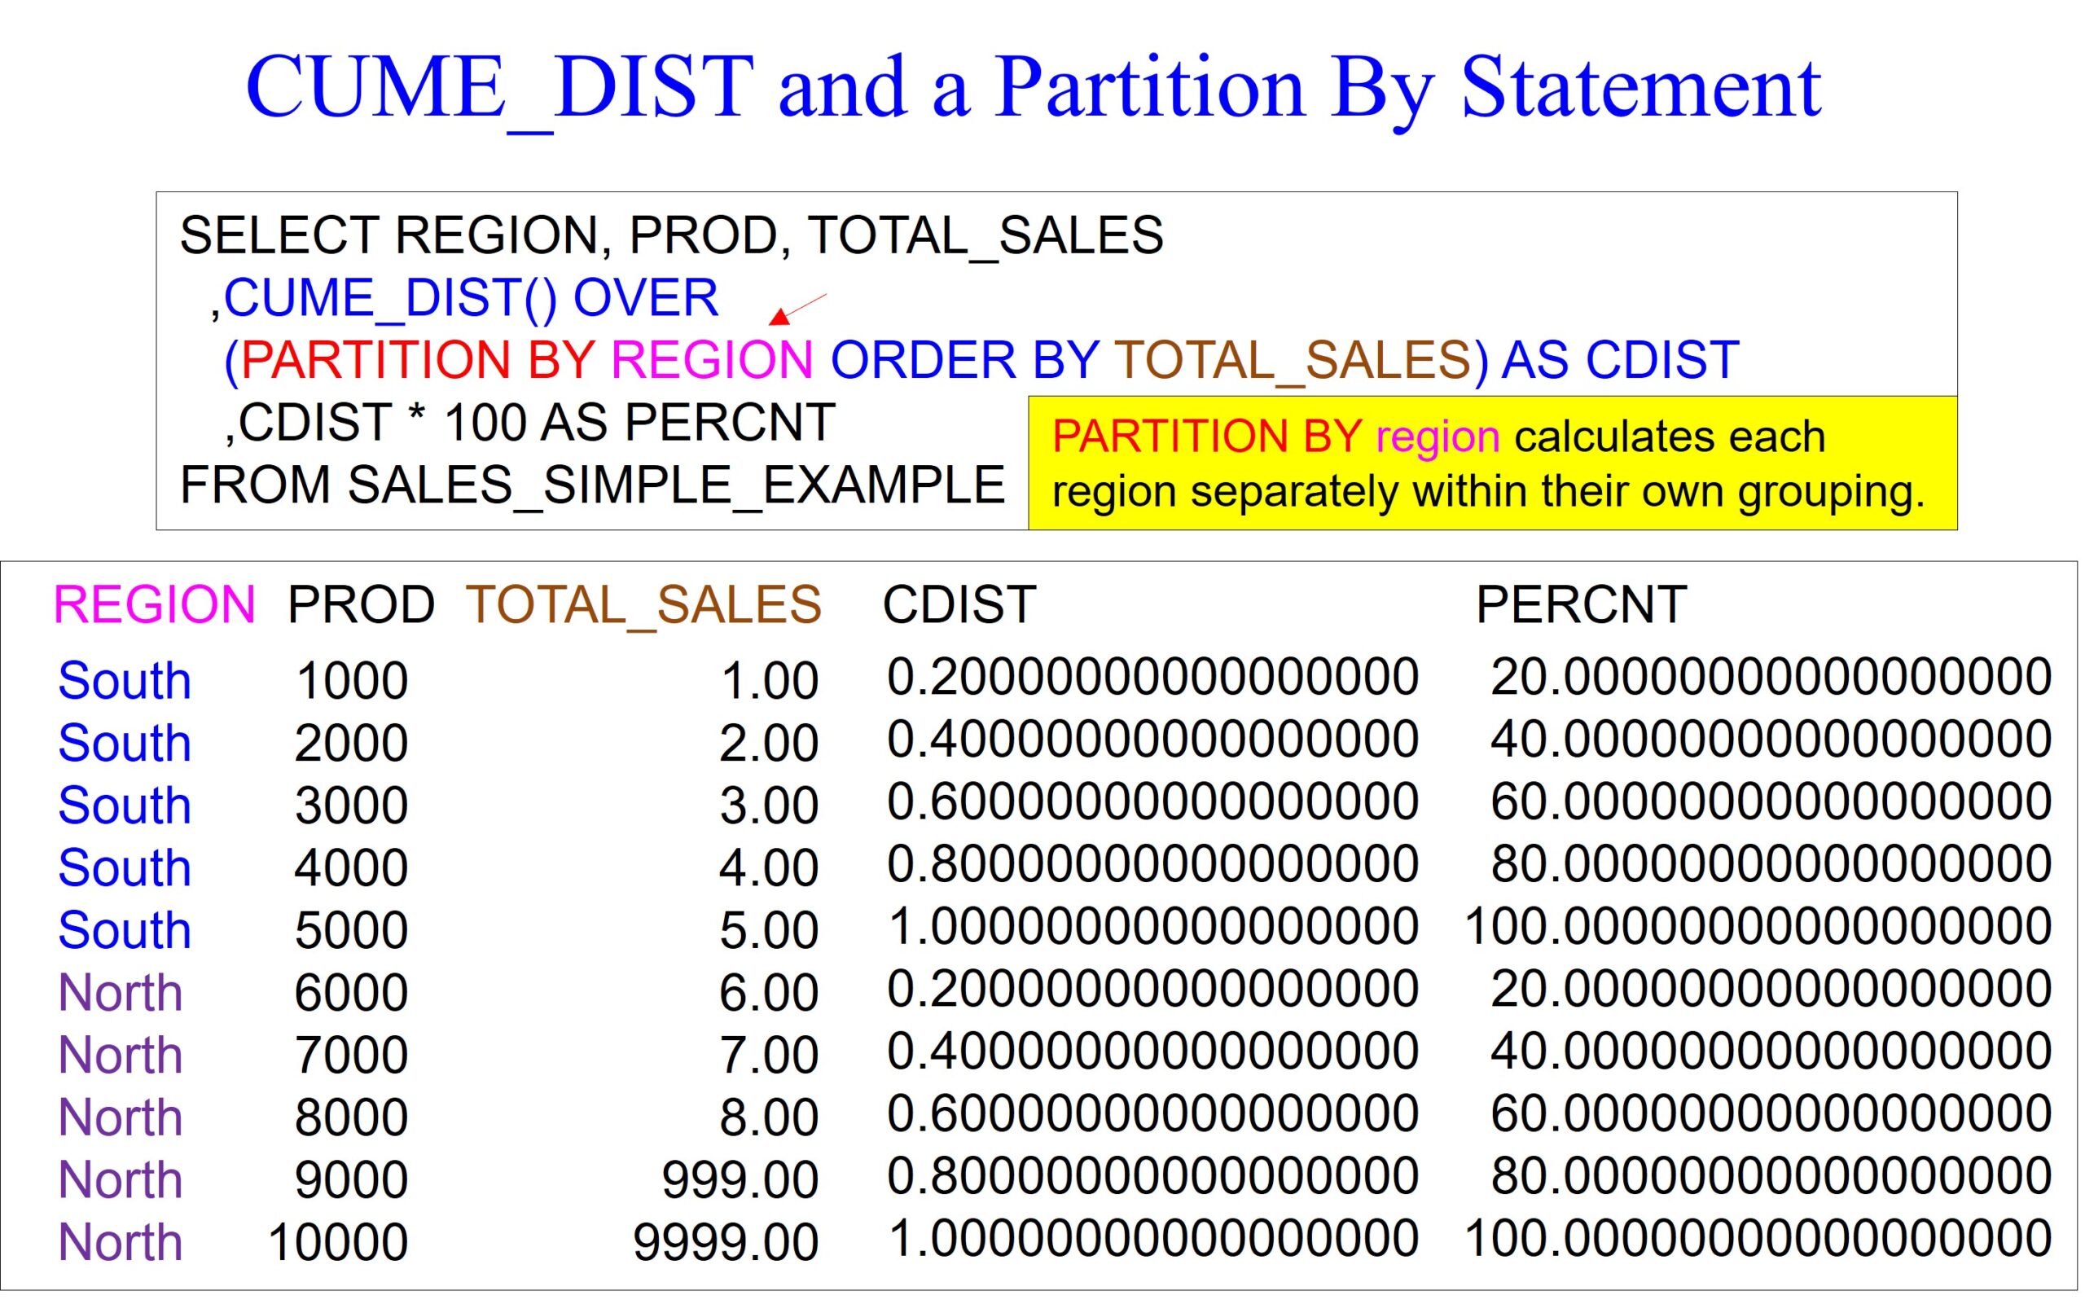2085x1304 pixels.
Task: Click the PERCNT column header
Action: coord(1581,604)
